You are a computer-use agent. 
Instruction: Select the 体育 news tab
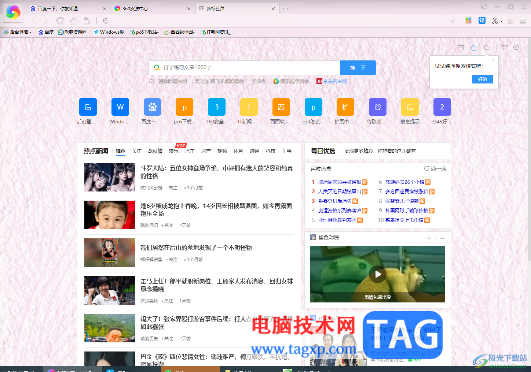[238, 151]
